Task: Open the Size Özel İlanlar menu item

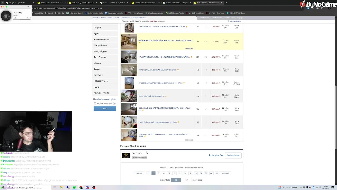Action: click(x=229, y=18)
